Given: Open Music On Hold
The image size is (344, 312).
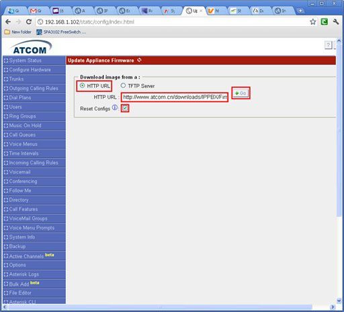Looking at the screenshot, I should click(x=34, y=126).
